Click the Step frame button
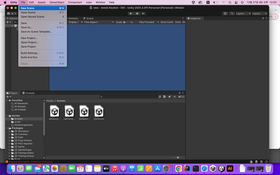Image resolution: width=280 pixels, height=175 pixels. [144, 13]
